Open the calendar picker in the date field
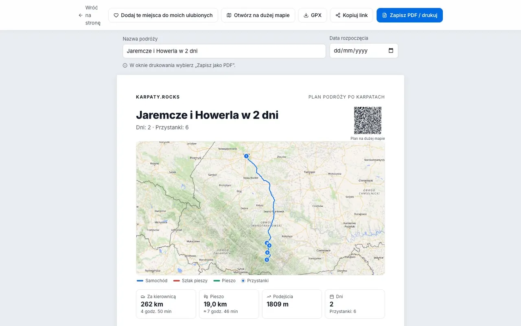This screenshot has width=521, height=326. [x=391, y=51]
